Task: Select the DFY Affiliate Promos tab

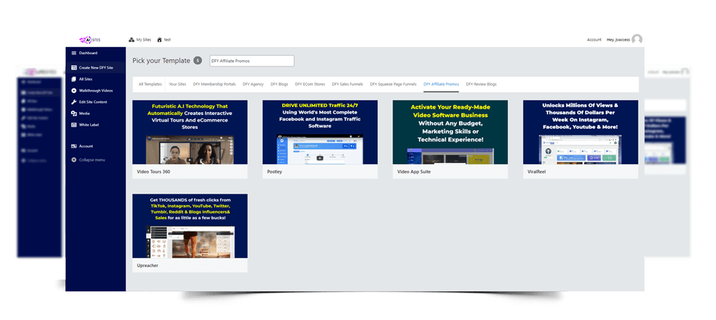Action: click(x=441, y=84)
